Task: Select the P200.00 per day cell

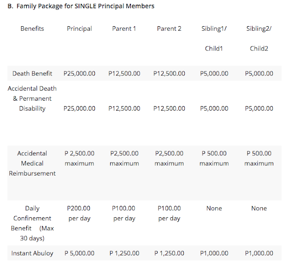Action: coord(79,213)
